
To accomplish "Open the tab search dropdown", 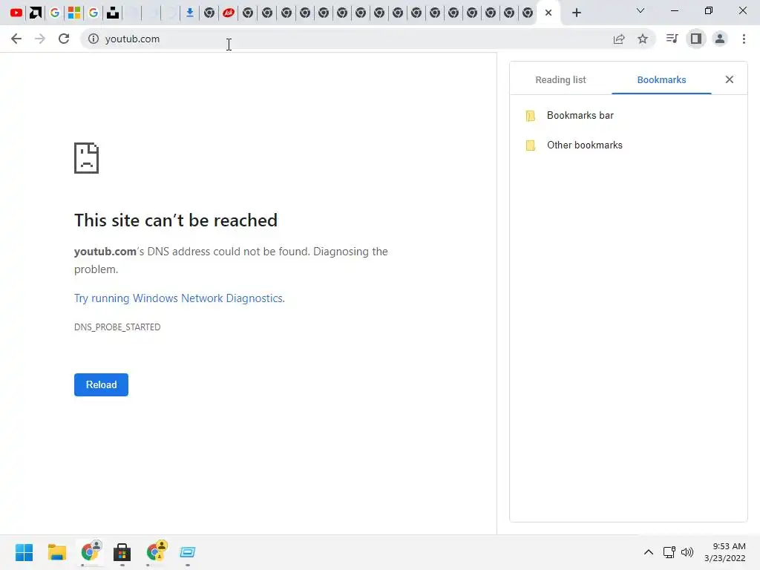I will [x=641, y=10].
